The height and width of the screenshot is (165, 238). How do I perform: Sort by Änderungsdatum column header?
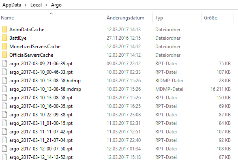tap(125, 18)
